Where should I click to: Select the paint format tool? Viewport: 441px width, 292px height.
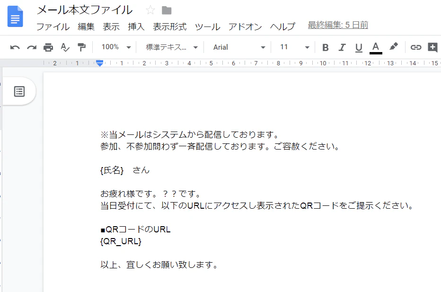point(81,47)
